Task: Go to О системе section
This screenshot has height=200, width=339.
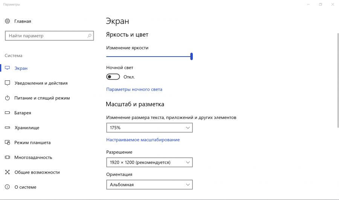Action: (25, 187)
